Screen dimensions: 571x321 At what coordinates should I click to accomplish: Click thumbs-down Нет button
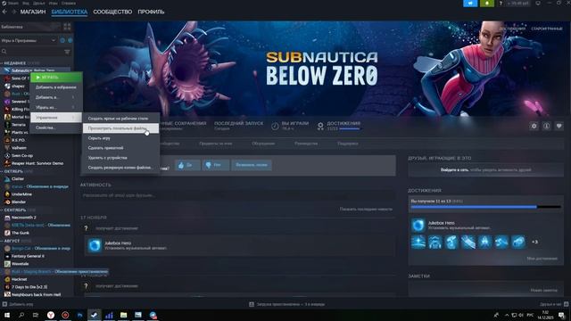(x=216, y=165)
